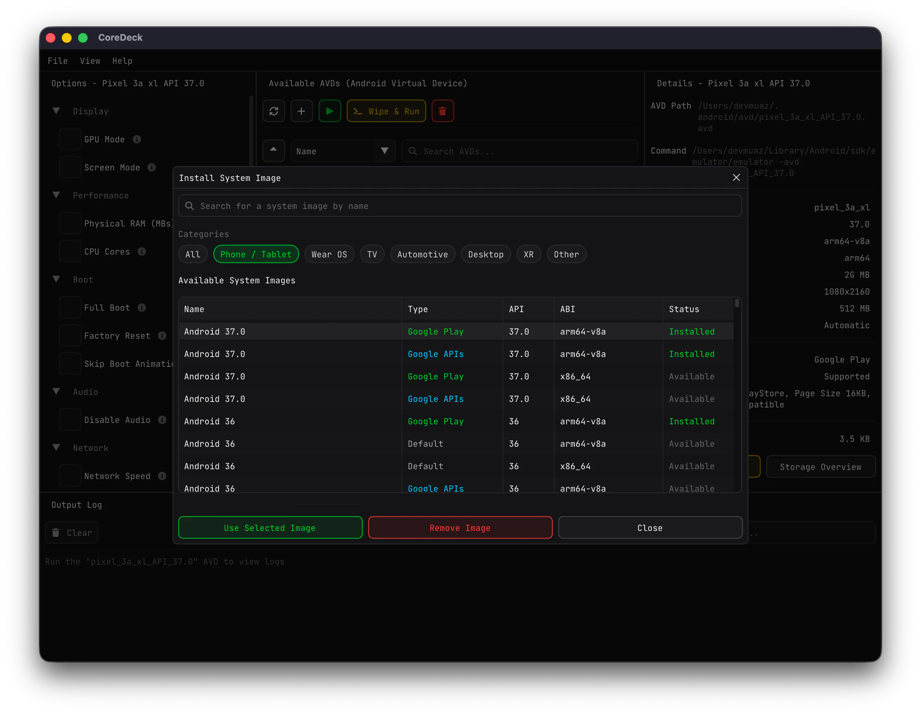The width and height of the screenshot is (921, 714).
Task: Select Android 37.0 Google APIs x86_64 row
Action: [x=456, y=398]
